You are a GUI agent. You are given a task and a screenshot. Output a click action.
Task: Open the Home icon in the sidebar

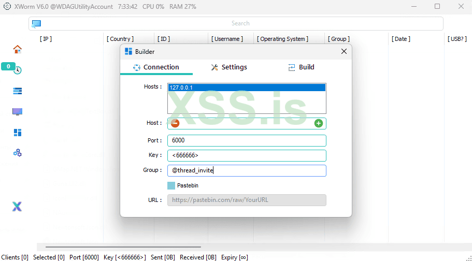pos(18,49)
